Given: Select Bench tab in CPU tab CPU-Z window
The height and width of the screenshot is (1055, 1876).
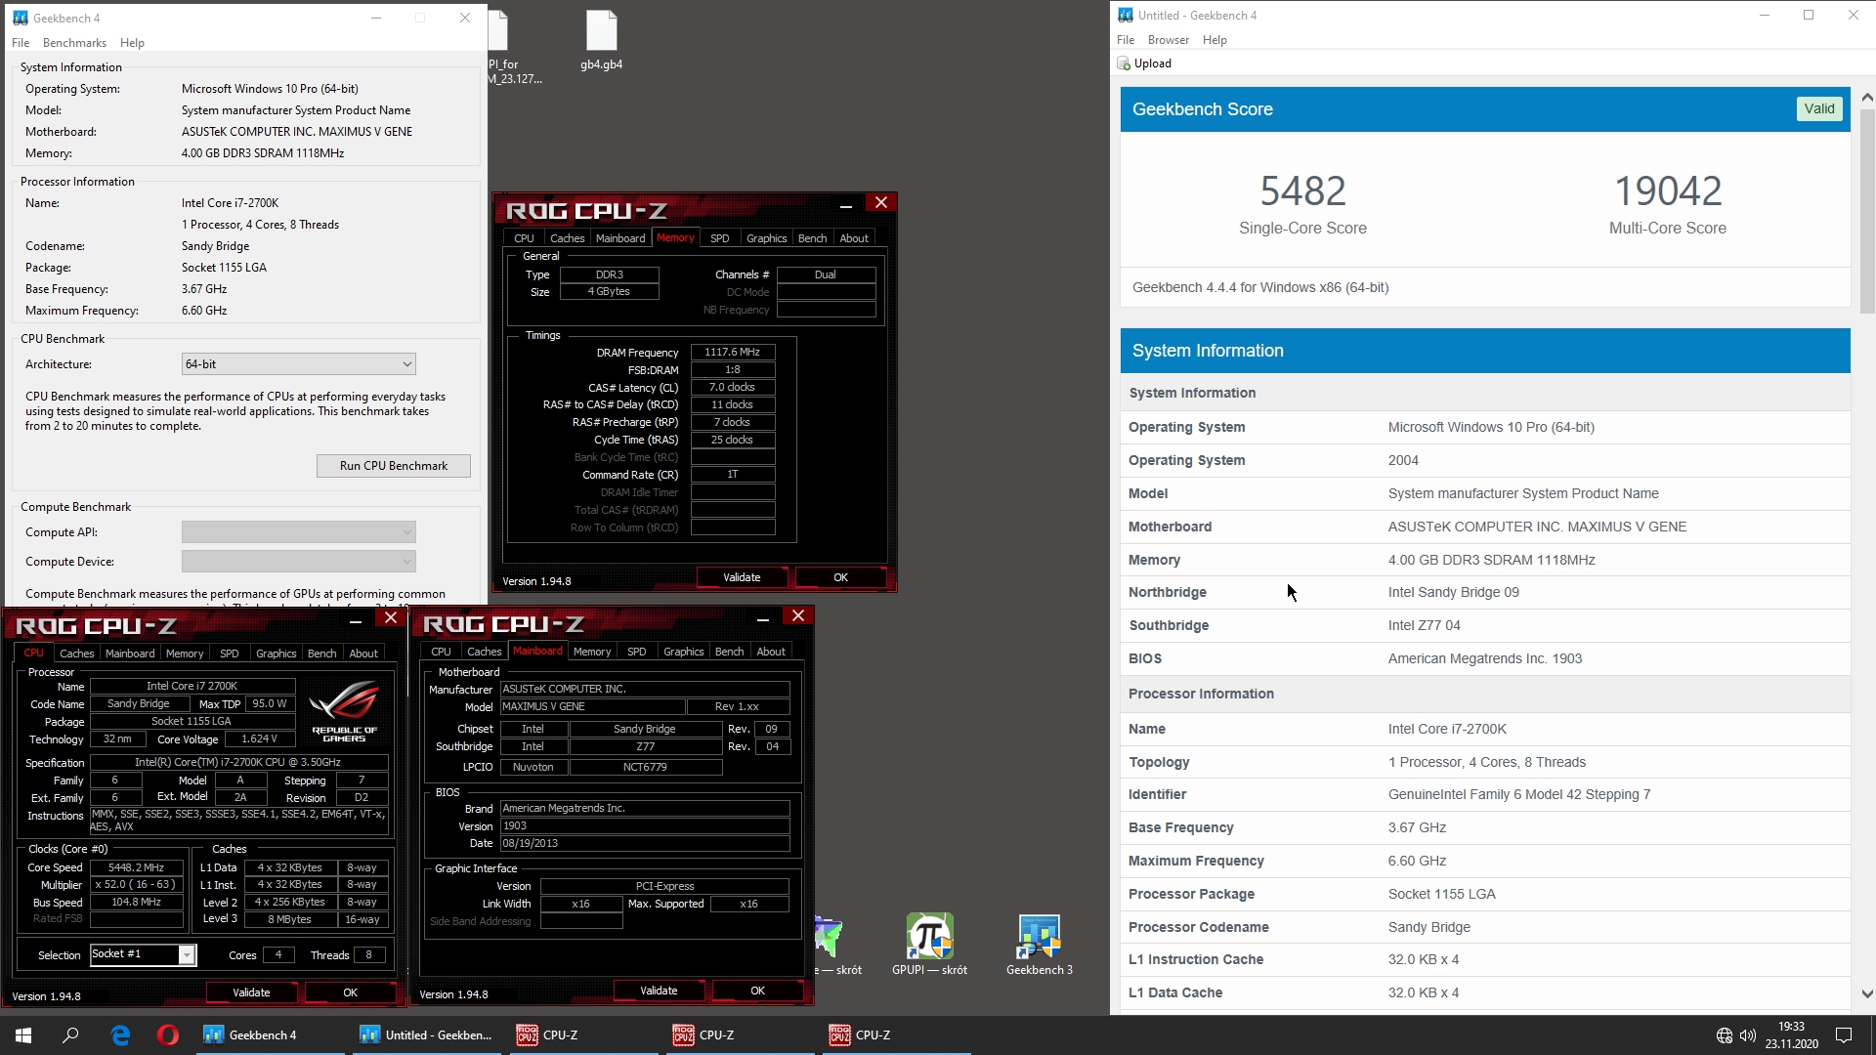Looking at the screenshot, I should (x=321, y=654).
